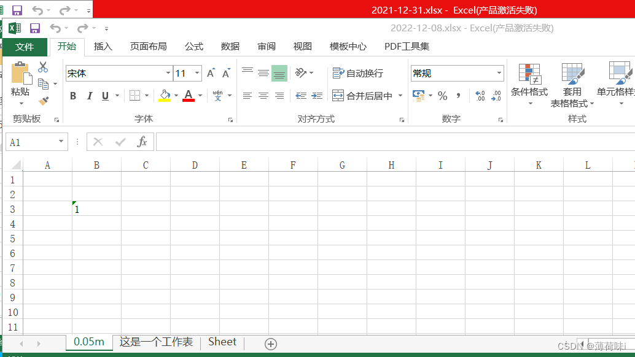This screenshot has height=357, width=635.
Task: Save the 2022-12-08.xlsx workbook
Action: [x=35, y=28]
